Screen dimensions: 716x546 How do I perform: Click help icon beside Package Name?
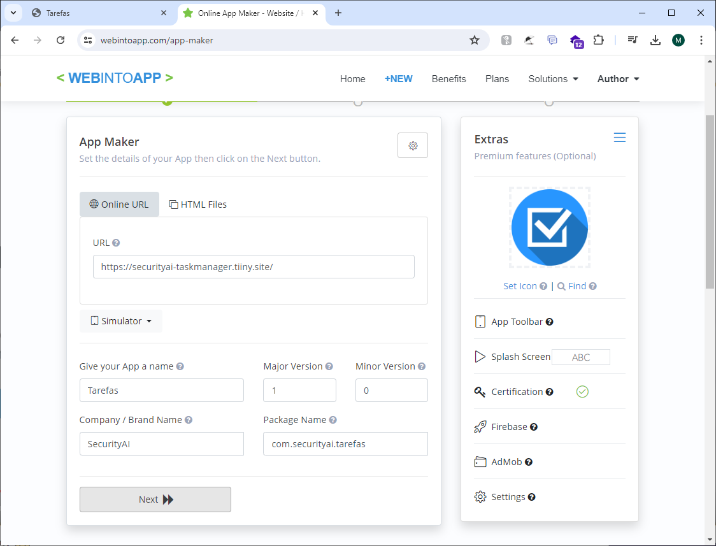tap(333, 420)
